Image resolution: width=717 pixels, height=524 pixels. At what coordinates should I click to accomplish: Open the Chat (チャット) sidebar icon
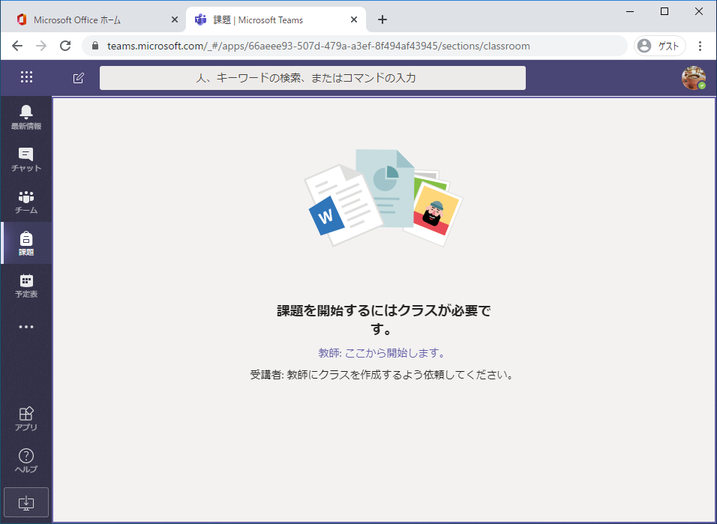(26, 159)
